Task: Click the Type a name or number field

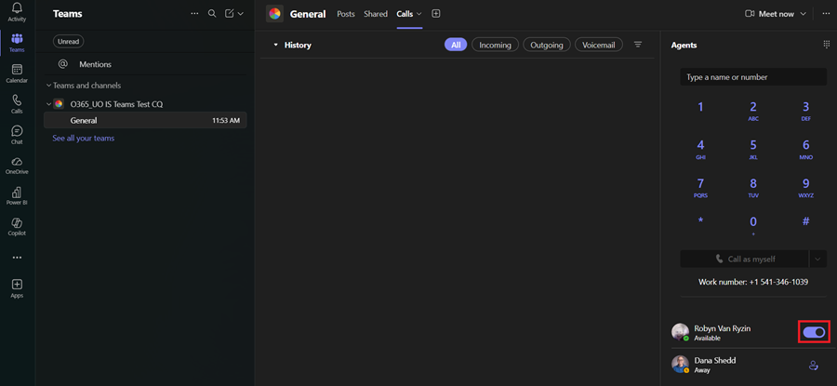Action: tap(753, 77)
